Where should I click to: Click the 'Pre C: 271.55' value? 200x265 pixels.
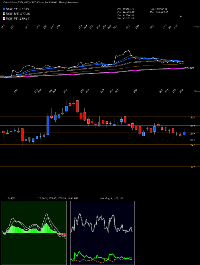pyautogui.click(x=126, y=18)
